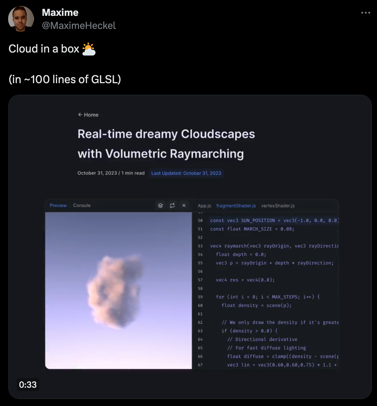This screenshot has height=406, width=377.
Task: Click code line 59 with the for loop
Action: (268, 297)
